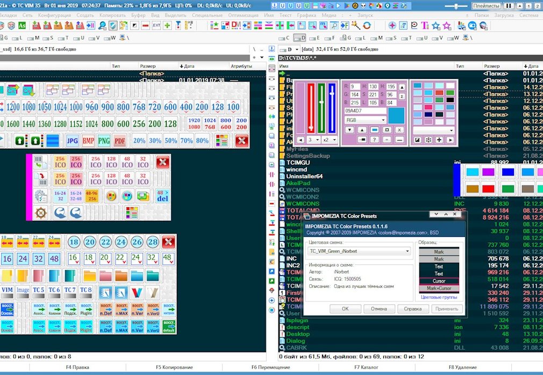Select drive M button in left panel
The width and height of the screenshot is (543, 375).
(x=34, y=38)
